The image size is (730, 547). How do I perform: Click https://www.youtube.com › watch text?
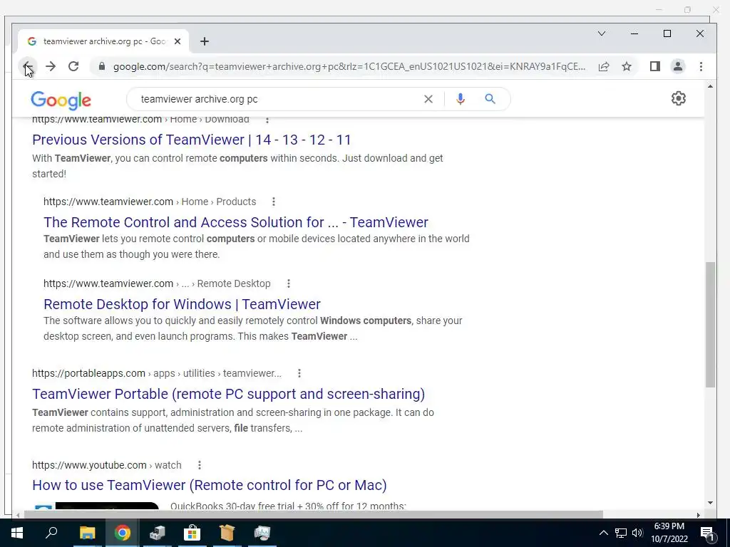point(107,464)
